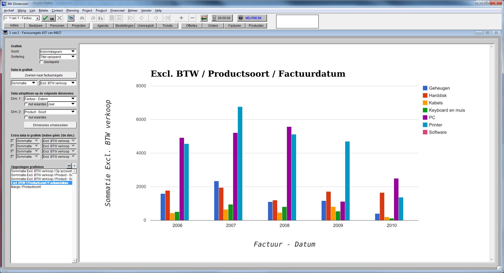Open the Product - Soort dropdown

[x=50, y=112]
